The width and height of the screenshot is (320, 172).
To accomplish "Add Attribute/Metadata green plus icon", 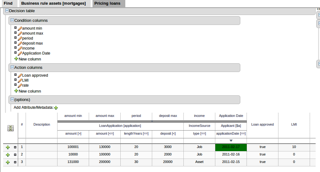I will (x=56, y=108).
